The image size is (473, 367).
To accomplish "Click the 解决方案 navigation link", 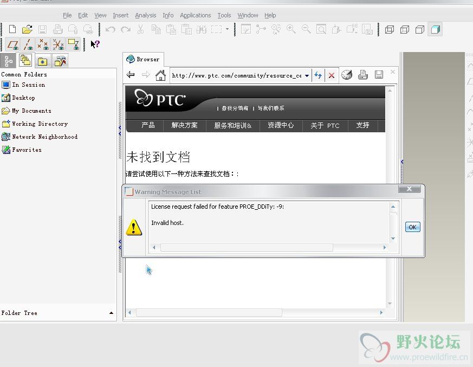I will pos(184,125).
